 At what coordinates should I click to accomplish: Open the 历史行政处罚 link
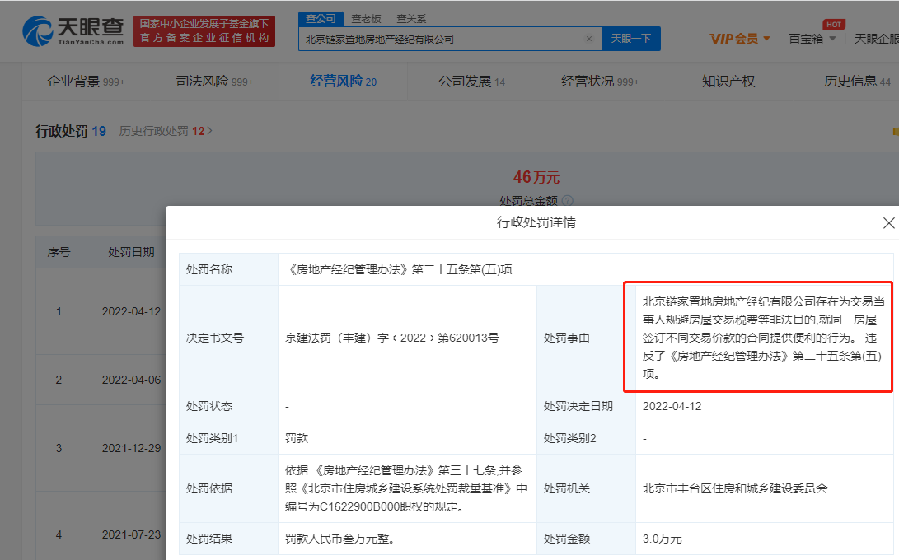154,131
